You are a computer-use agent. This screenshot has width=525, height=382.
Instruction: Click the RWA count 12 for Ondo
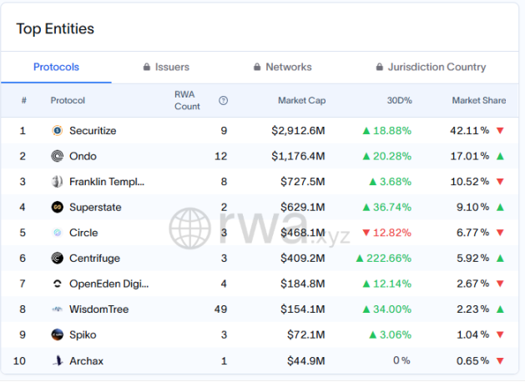tap(220, 156)
